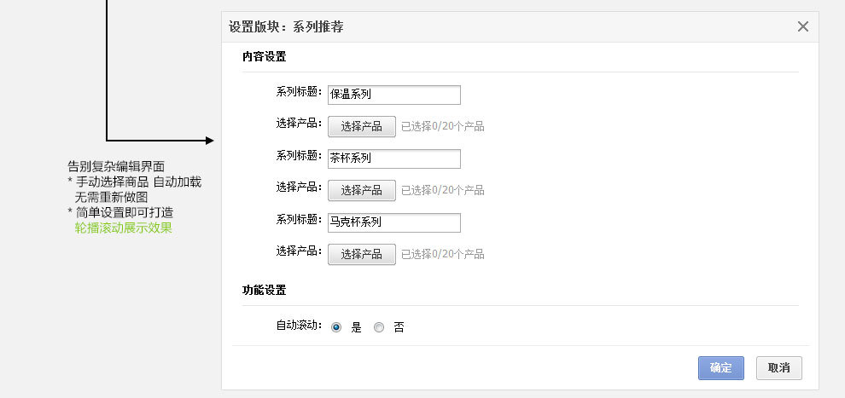845x398 pixels.
Task: Click the 自动滚动 label
Action: click(x=298, y=326)
